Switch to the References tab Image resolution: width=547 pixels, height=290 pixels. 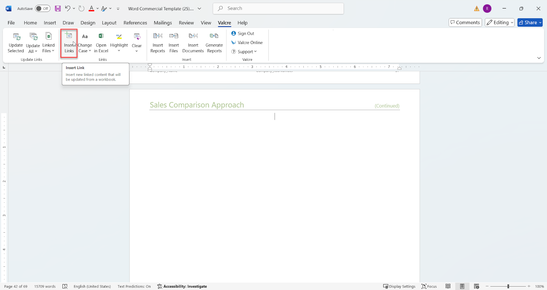tap(135, 23)
